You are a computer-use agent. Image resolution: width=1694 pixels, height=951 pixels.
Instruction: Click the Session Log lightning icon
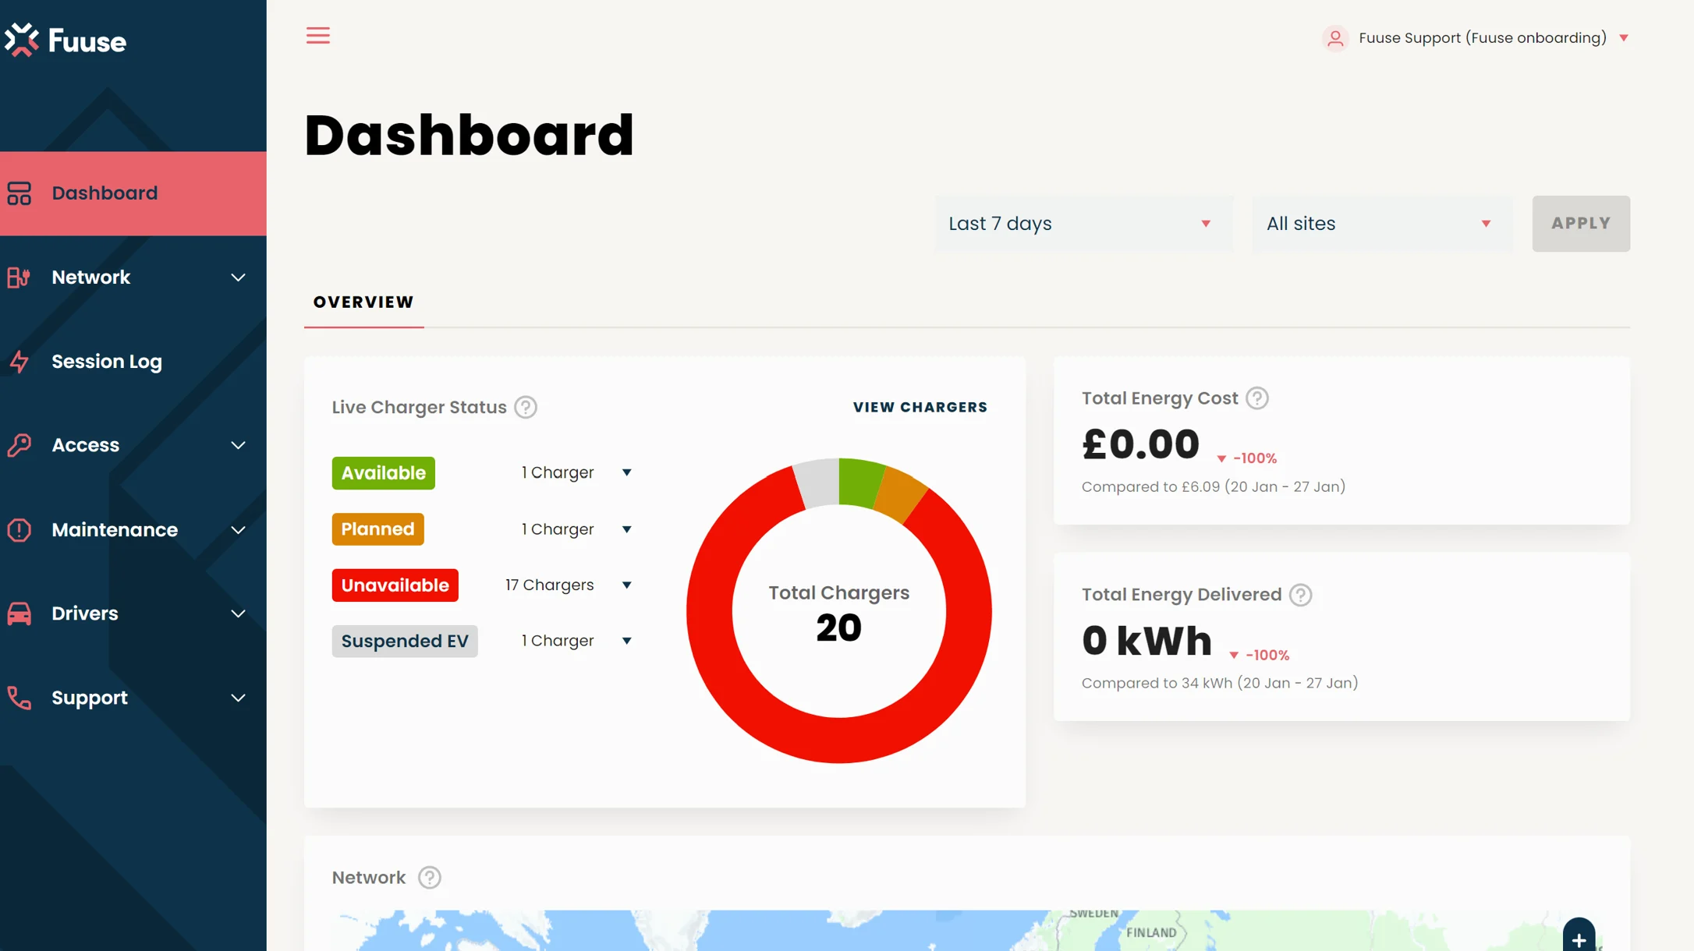[19, 362]
